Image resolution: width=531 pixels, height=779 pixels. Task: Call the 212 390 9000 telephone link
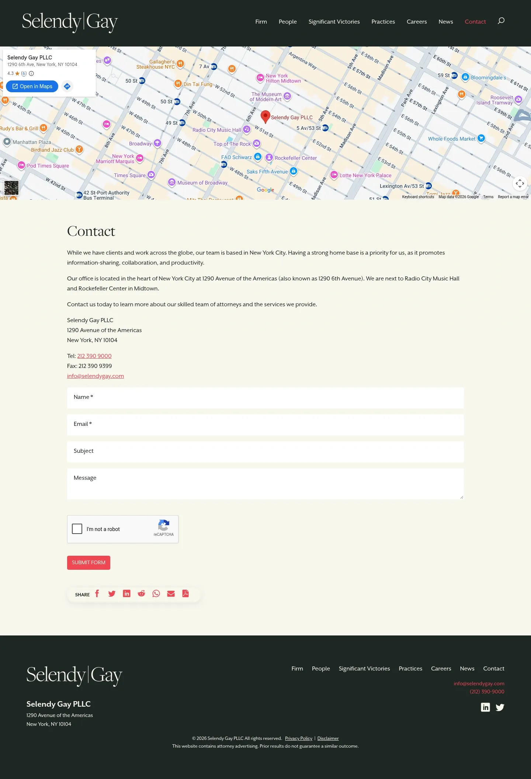(94, 356)
